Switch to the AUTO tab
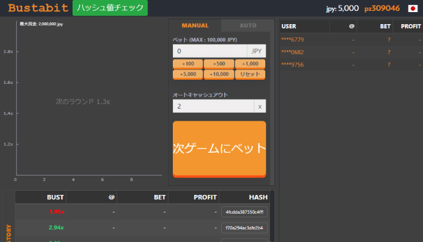423x242 pixels. click(x=248, y=26)
